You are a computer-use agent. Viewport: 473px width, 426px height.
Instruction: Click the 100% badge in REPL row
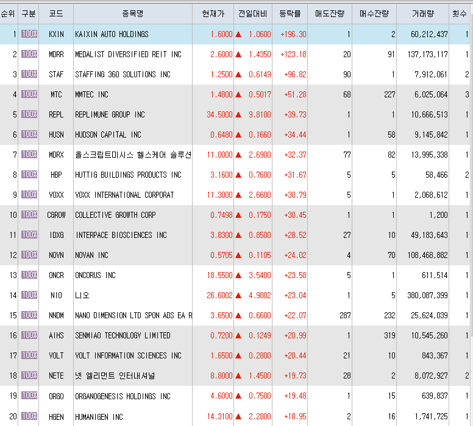point(29,114)
